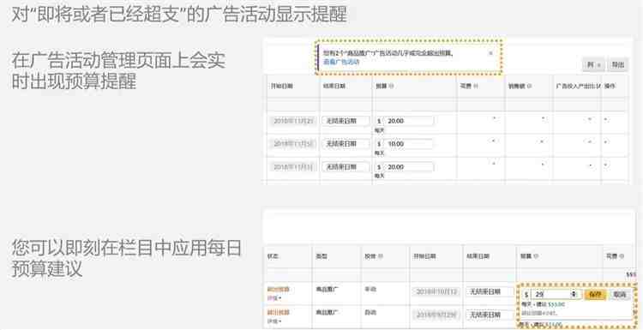Expand the first row 详情 status dropdown
The image size is (643, 330).
point(274,297)
